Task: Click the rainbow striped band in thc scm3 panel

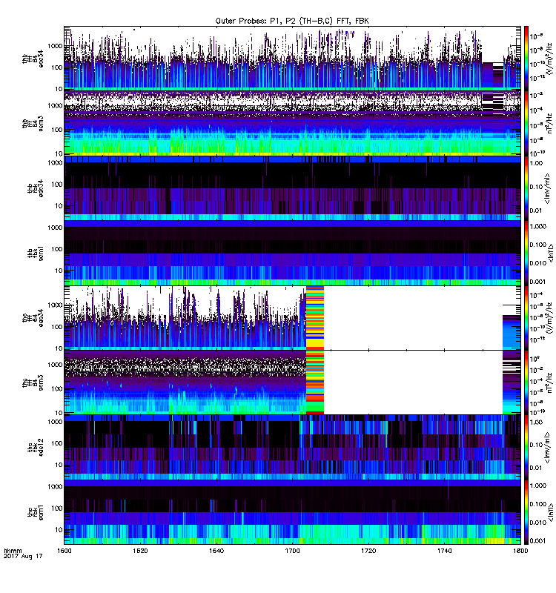Action: (x=315, y=382)
